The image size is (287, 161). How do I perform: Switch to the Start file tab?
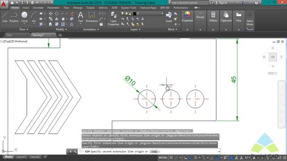[x=9, y=35]
